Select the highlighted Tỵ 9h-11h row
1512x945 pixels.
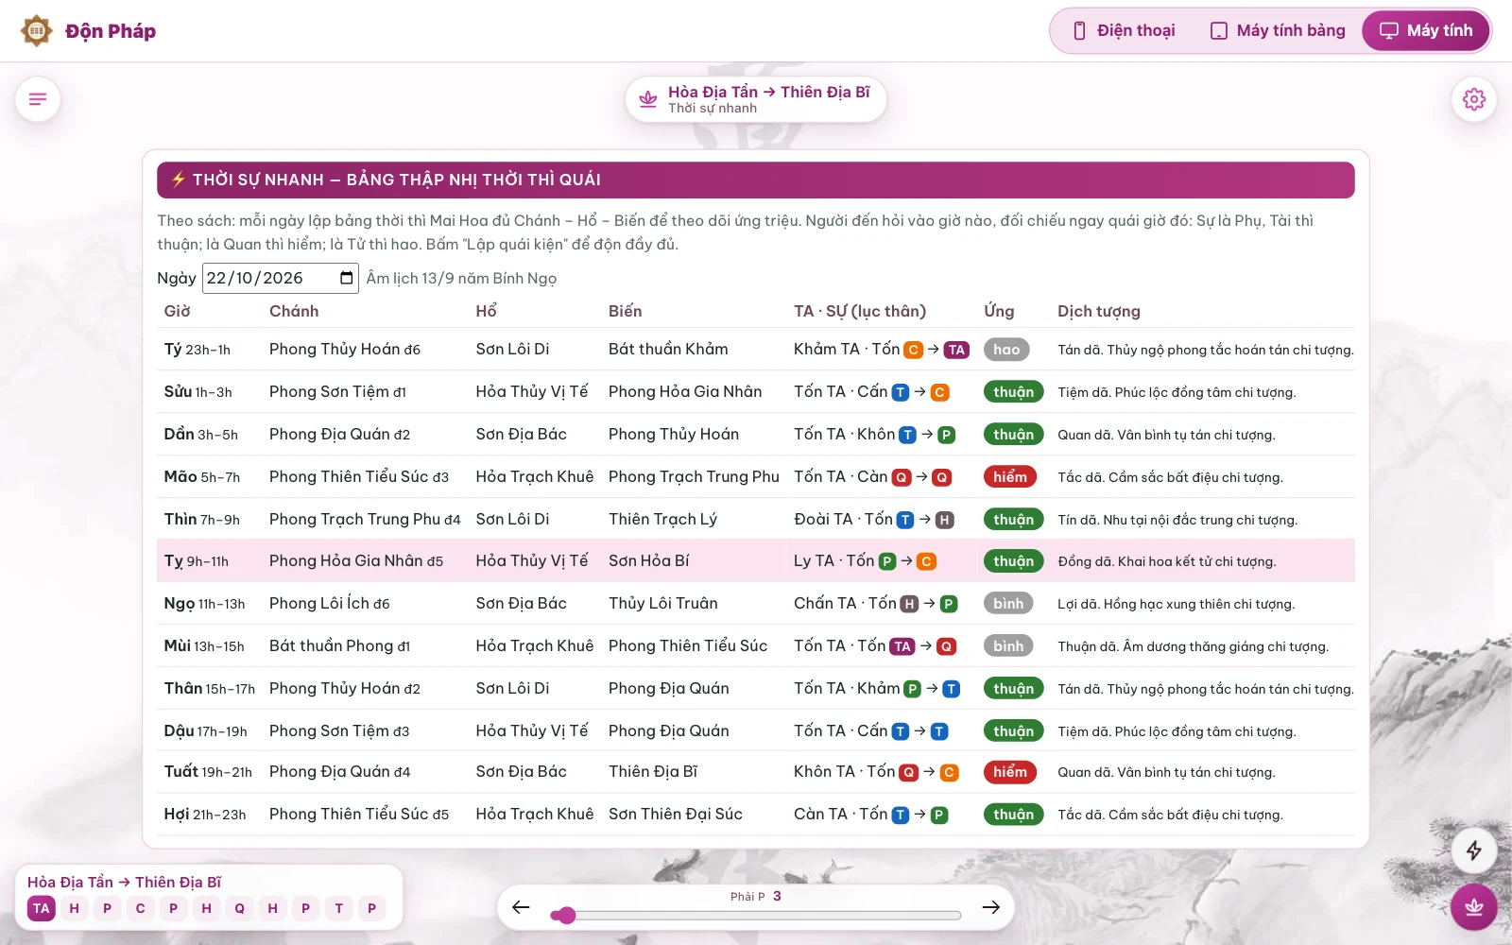point(756,561)
